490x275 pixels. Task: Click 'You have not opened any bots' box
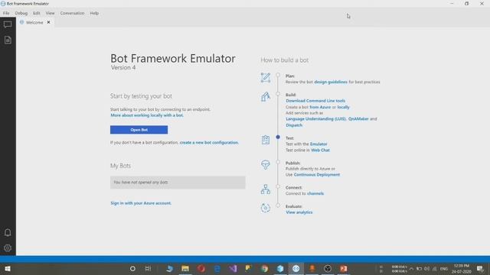[x=178, y=183]
